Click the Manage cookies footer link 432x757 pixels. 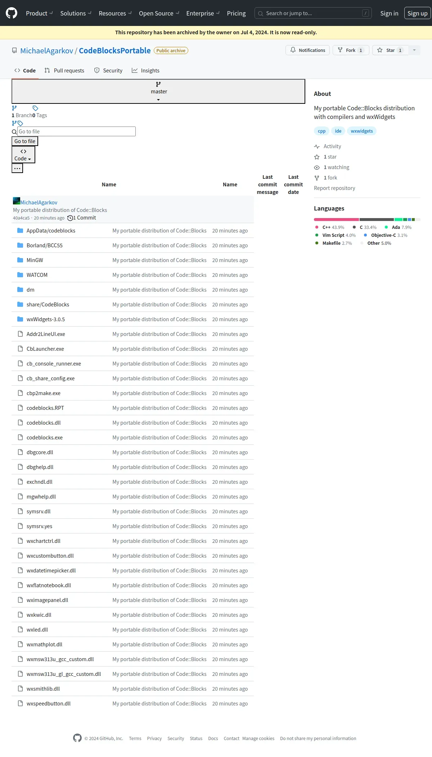coord(258,738)
